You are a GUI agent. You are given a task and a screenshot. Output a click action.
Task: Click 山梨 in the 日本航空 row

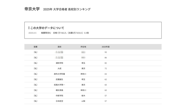click(x=83, y=101)
